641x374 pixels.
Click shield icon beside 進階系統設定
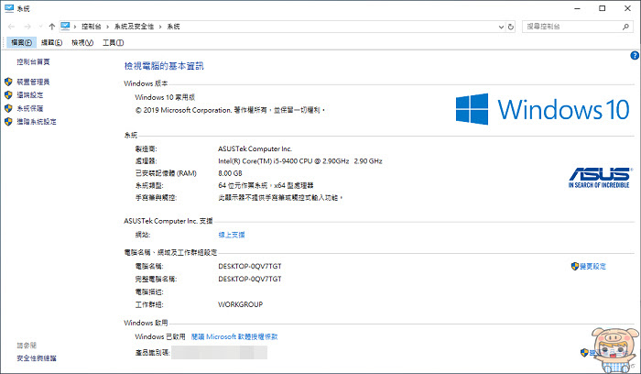pos(8,122)
